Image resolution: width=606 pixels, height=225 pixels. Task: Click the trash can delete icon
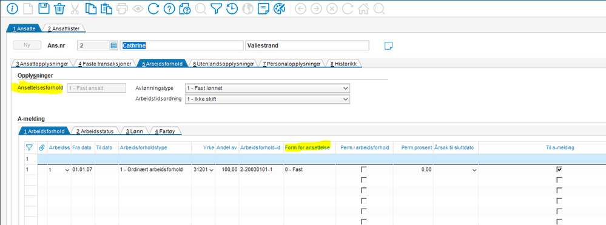(x=59, y=8)
